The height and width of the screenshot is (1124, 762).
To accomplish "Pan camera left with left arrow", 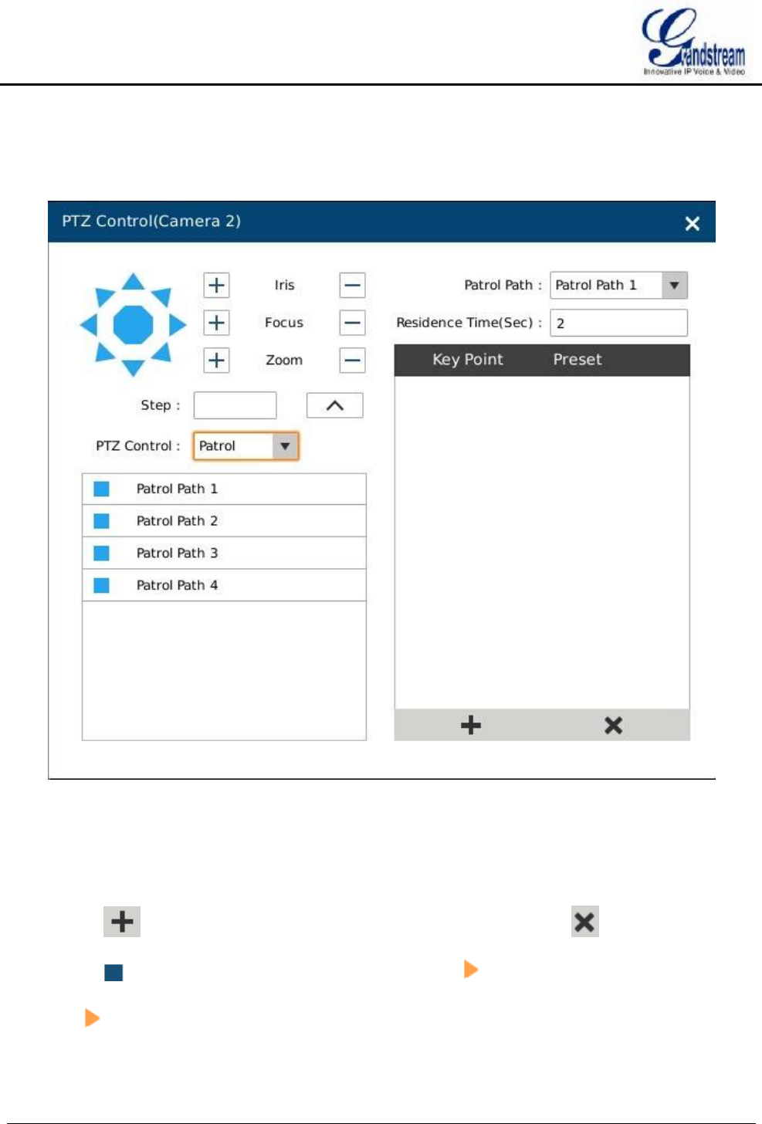I will 89,325.
